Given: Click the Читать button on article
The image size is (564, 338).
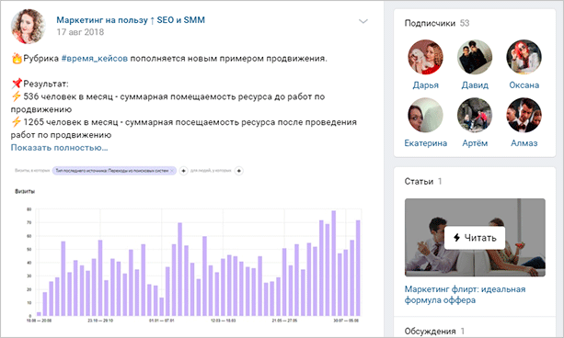Looking at the screenshot, I should tap(475, 238).
